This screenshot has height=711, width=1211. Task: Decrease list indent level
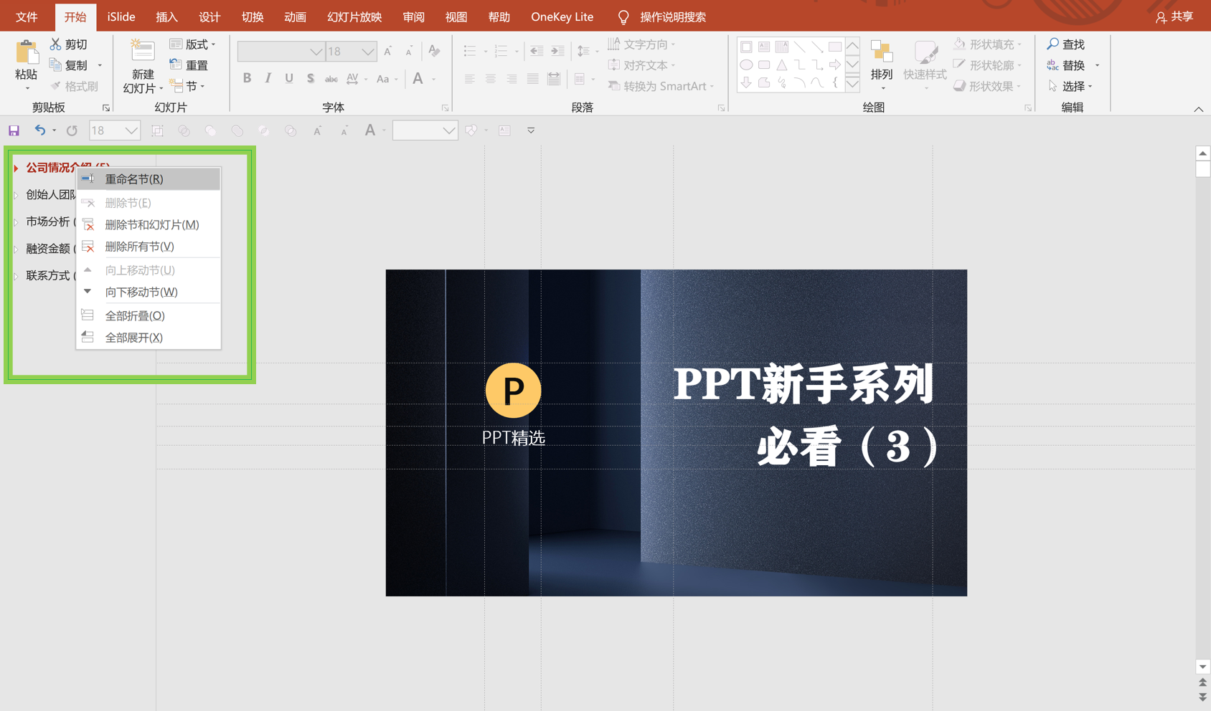pos(537,51)
